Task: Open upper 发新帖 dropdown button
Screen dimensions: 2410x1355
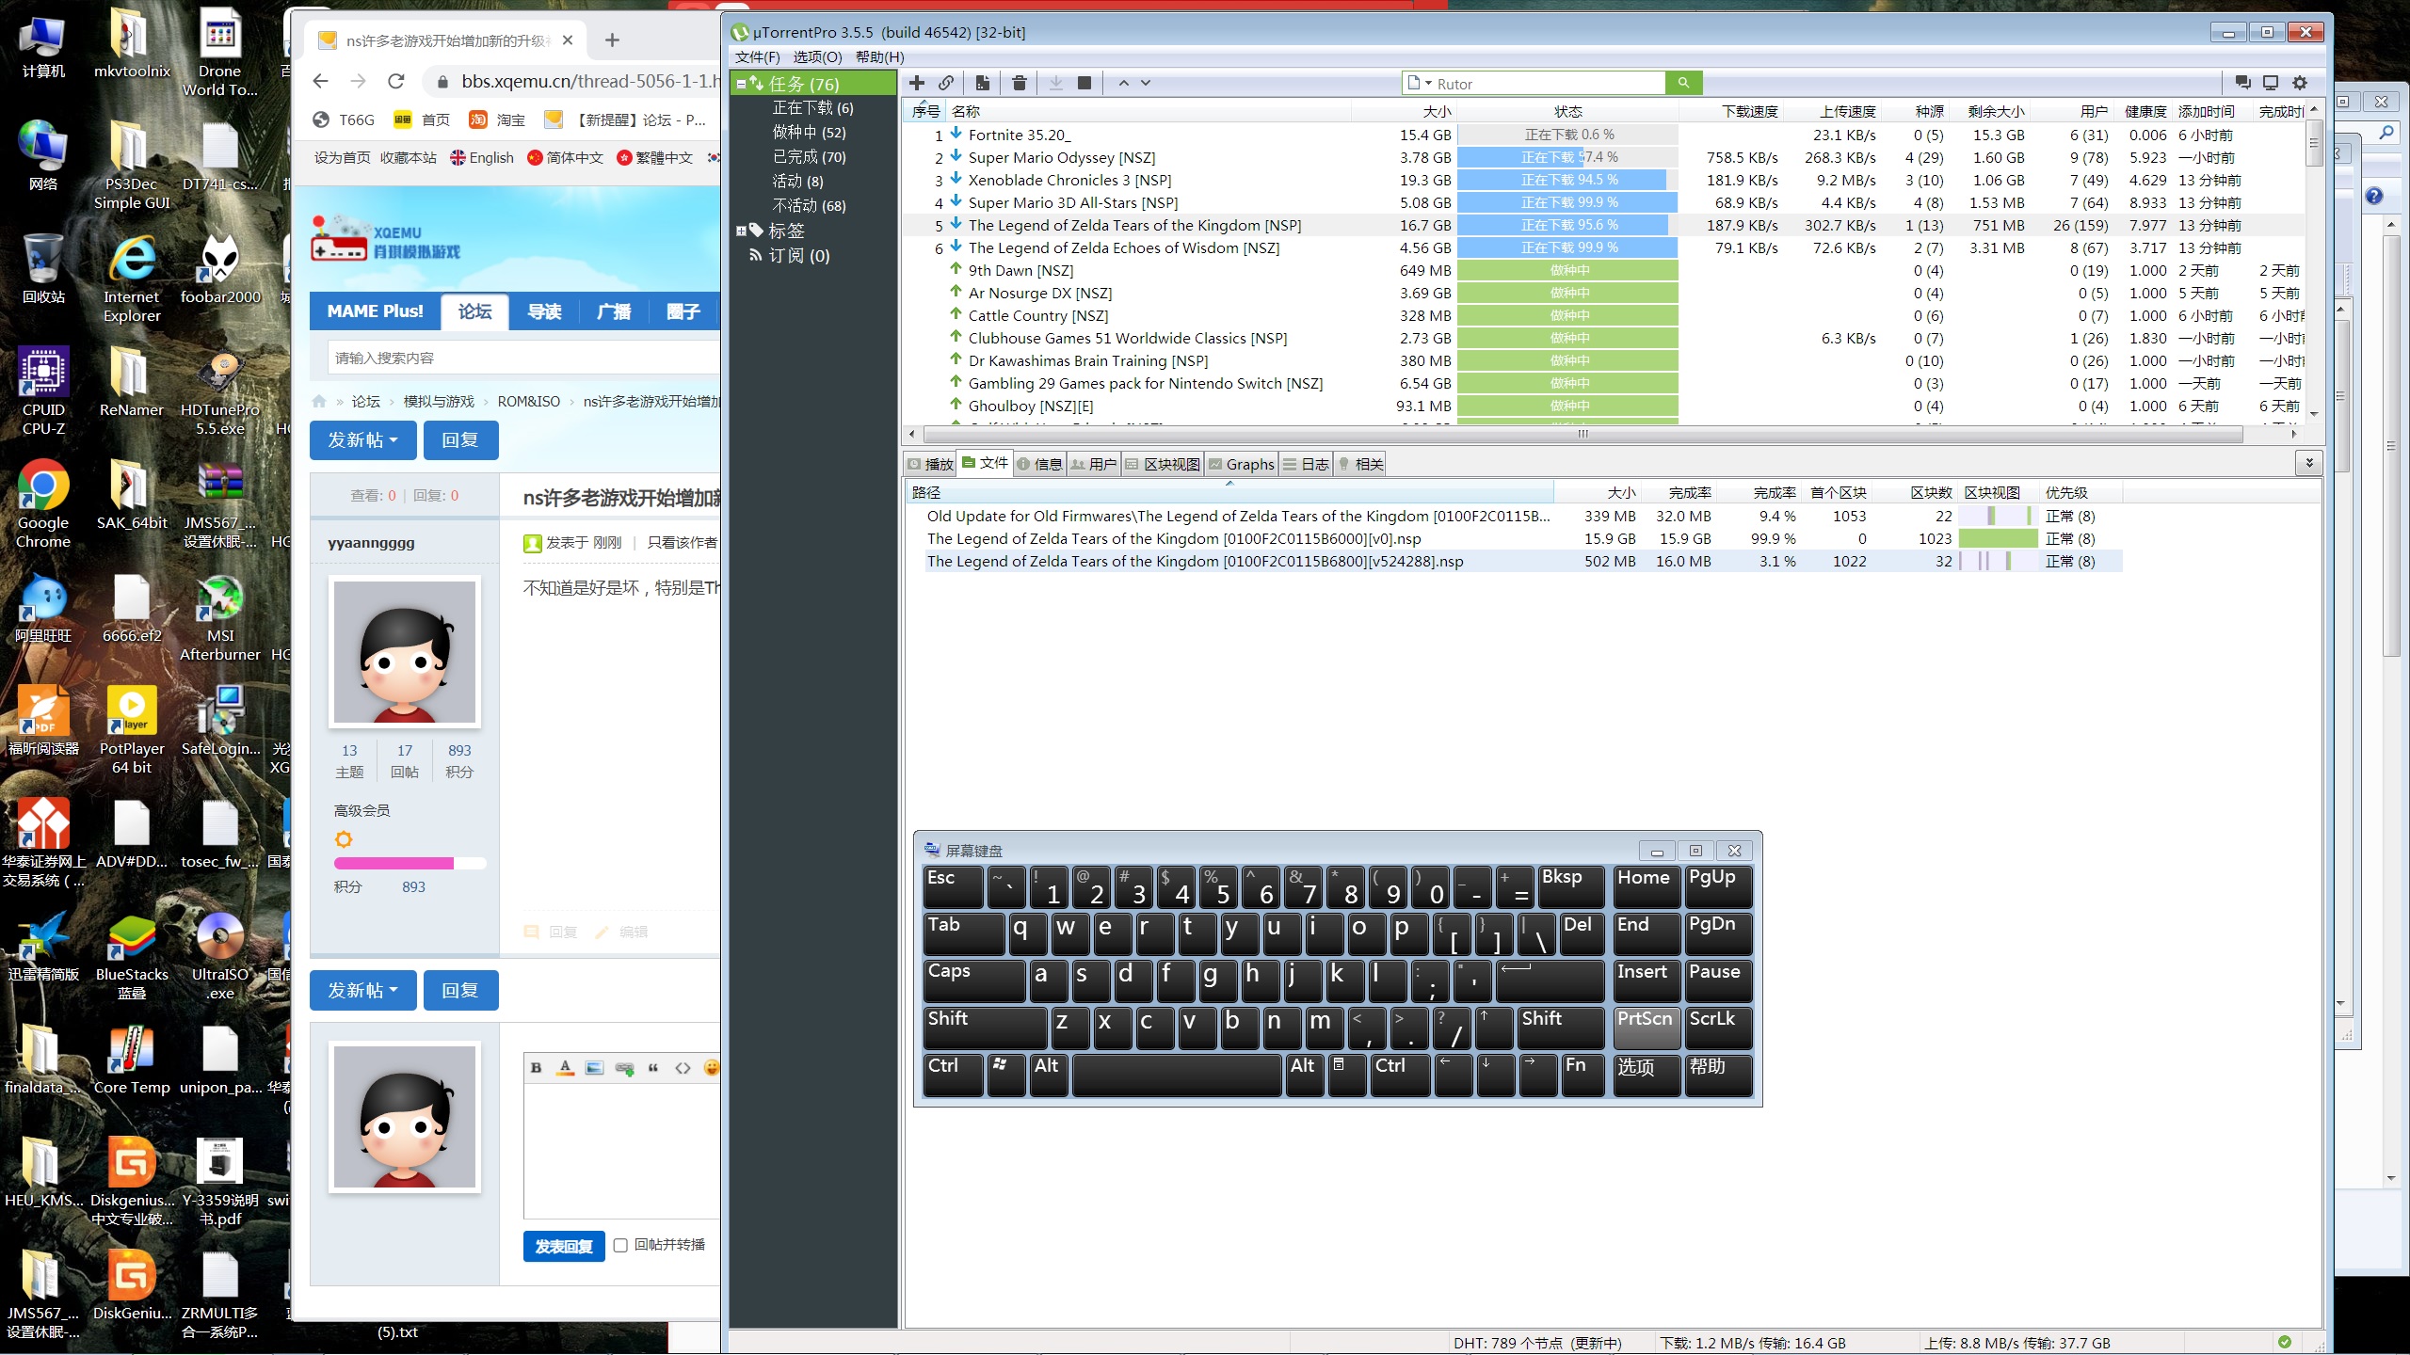Action: click(363, 439)
